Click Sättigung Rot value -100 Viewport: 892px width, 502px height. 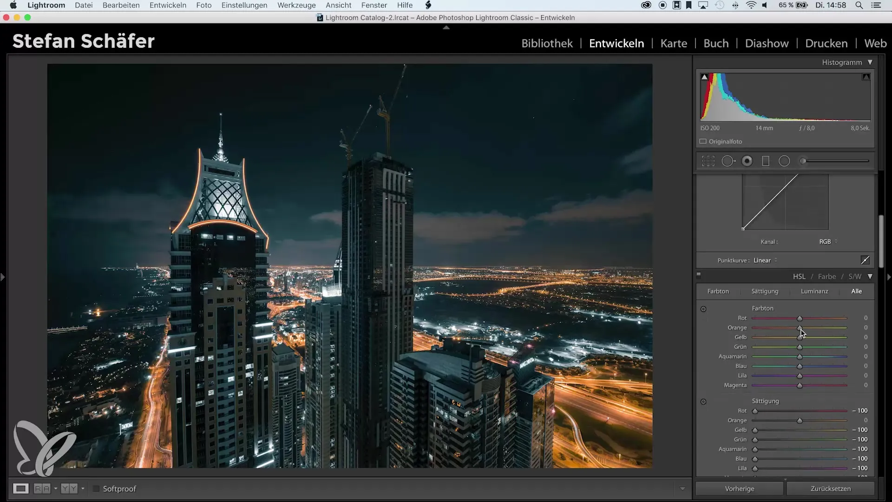(860, 411)
